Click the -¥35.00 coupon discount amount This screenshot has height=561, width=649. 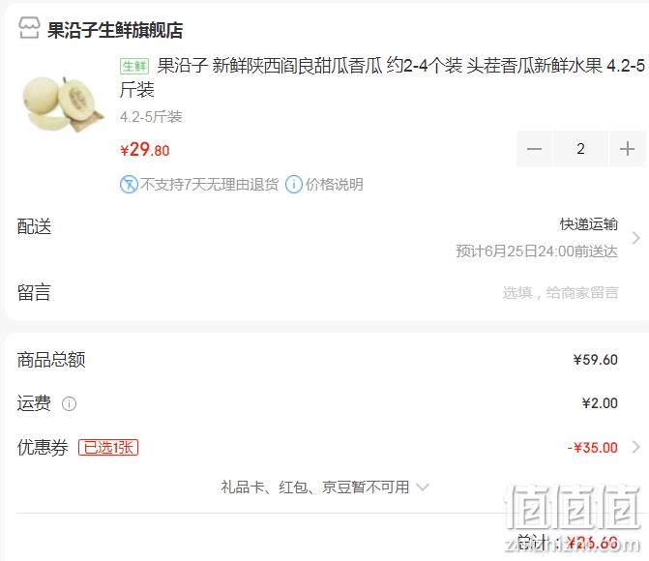593,447
